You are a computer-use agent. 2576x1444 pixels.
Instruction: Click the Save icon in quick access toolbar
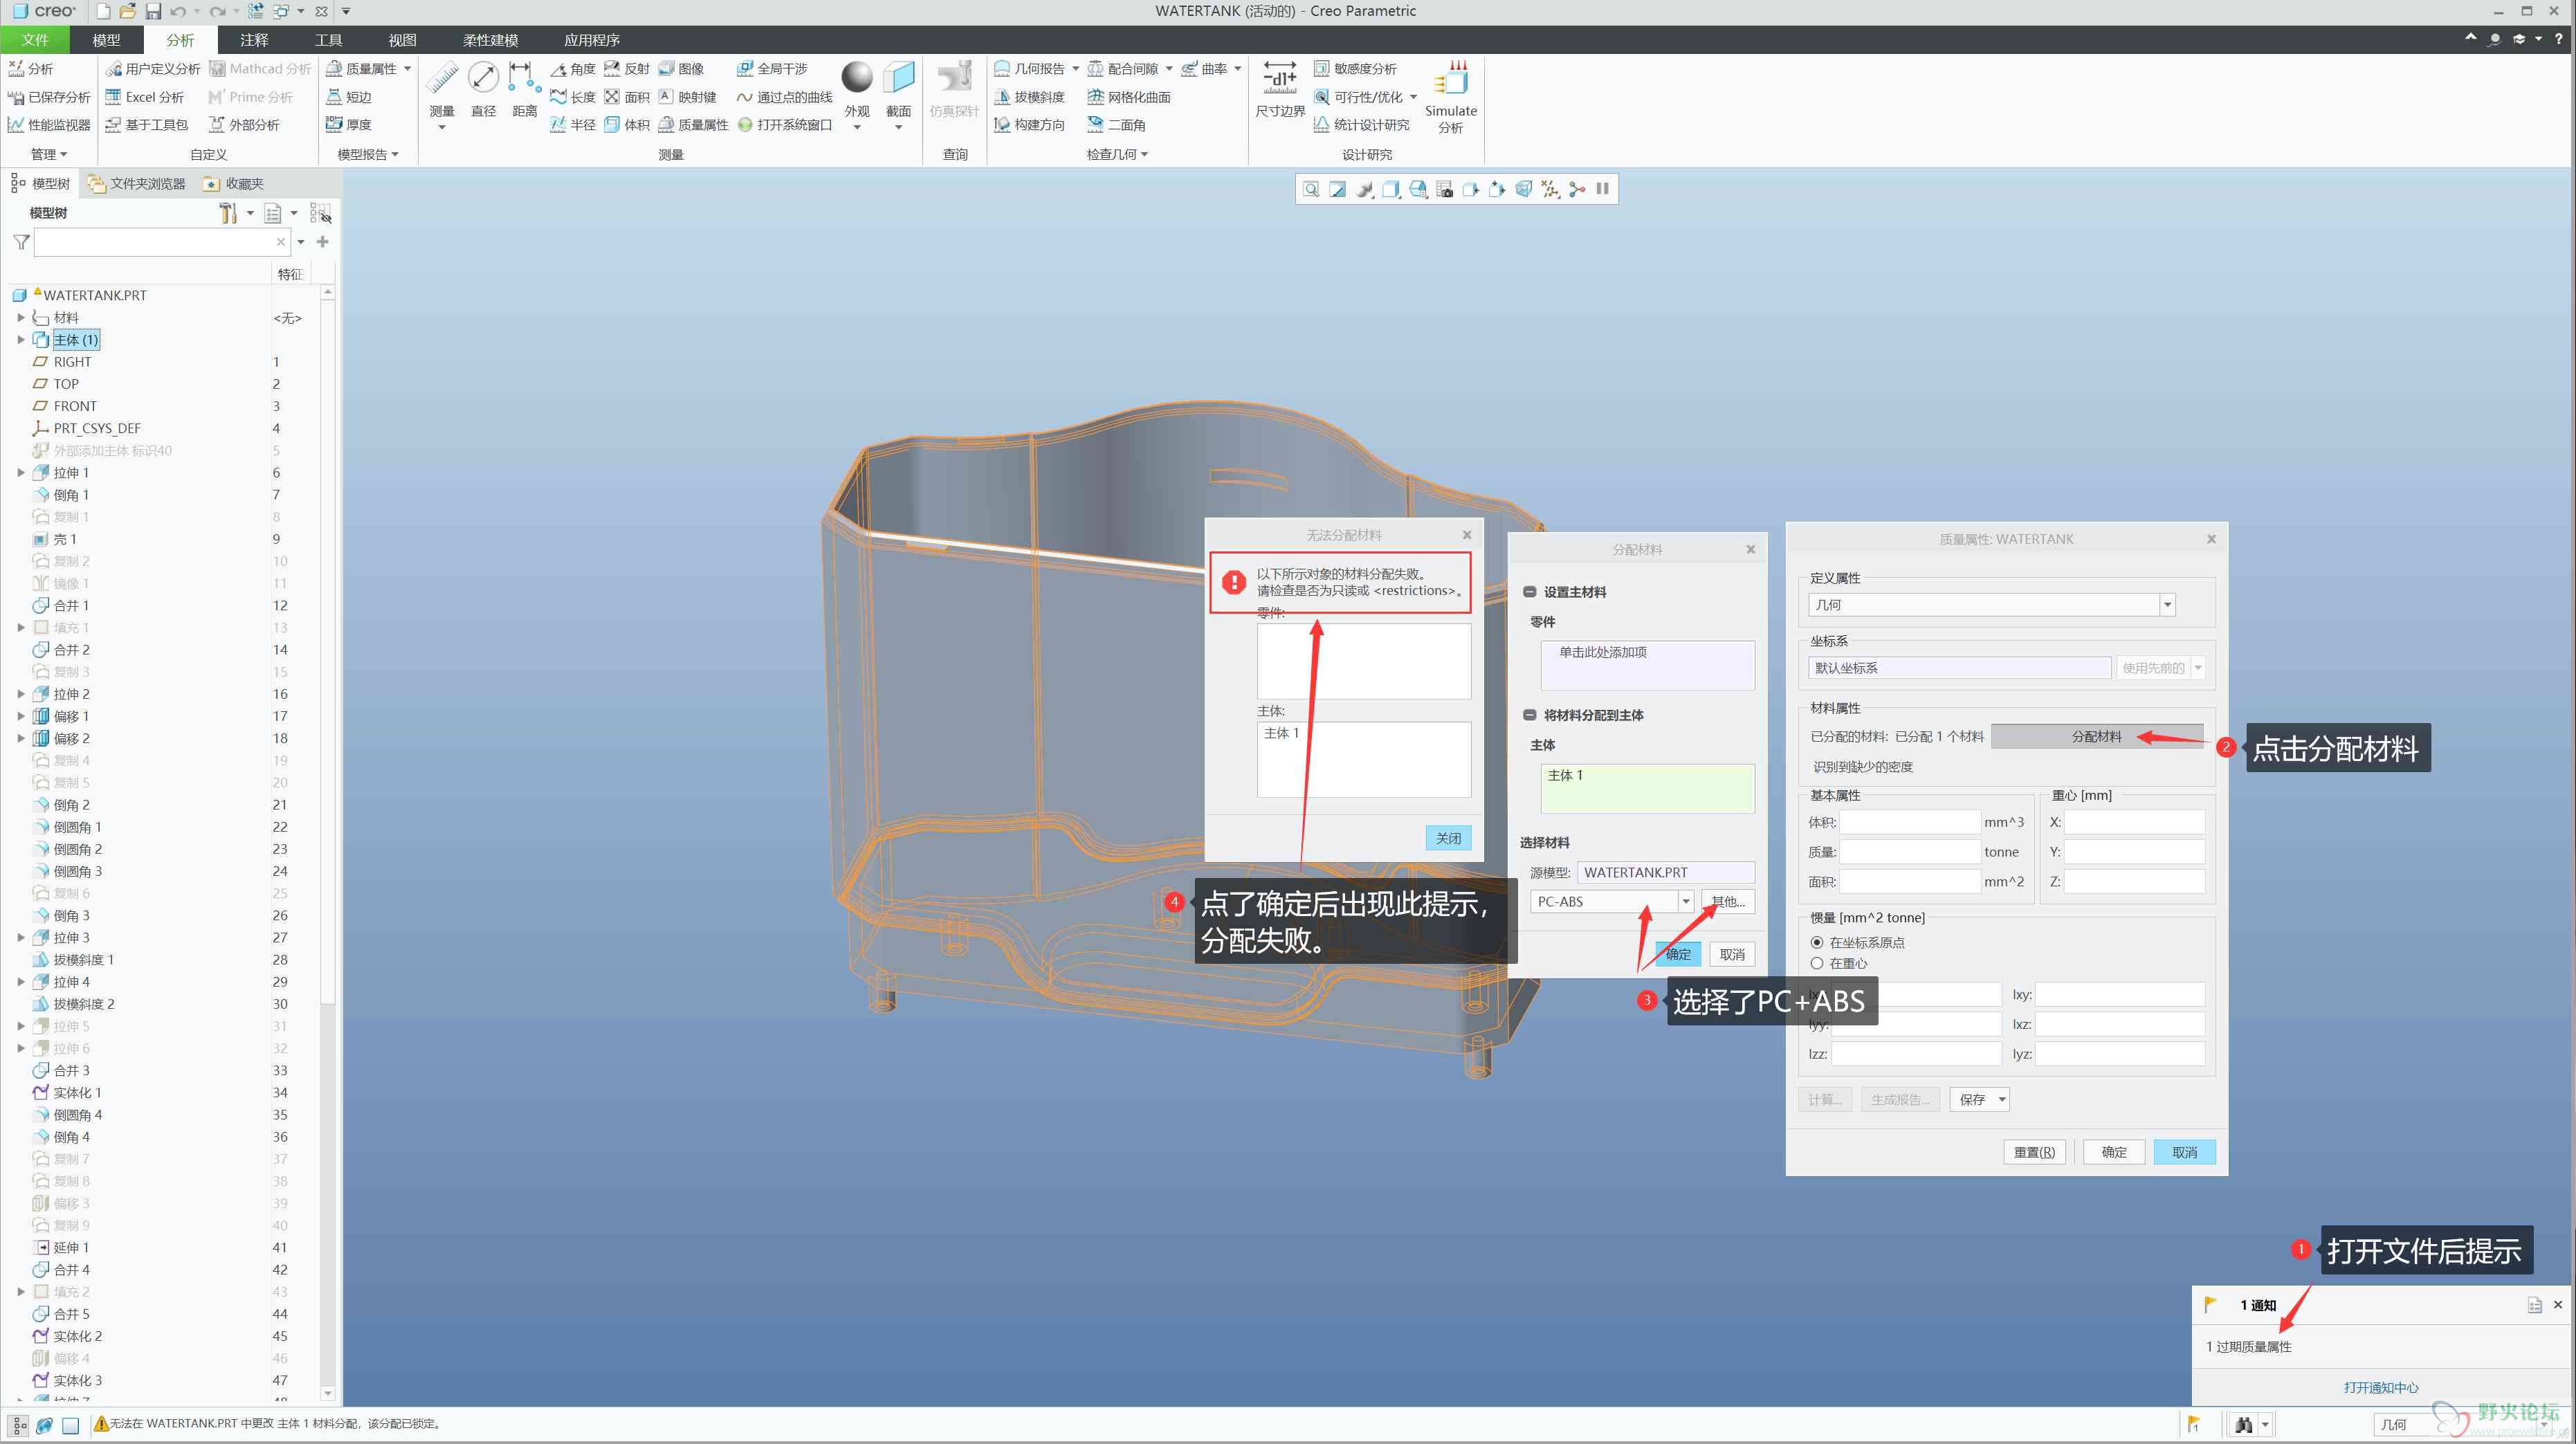[x=153, y=11]
